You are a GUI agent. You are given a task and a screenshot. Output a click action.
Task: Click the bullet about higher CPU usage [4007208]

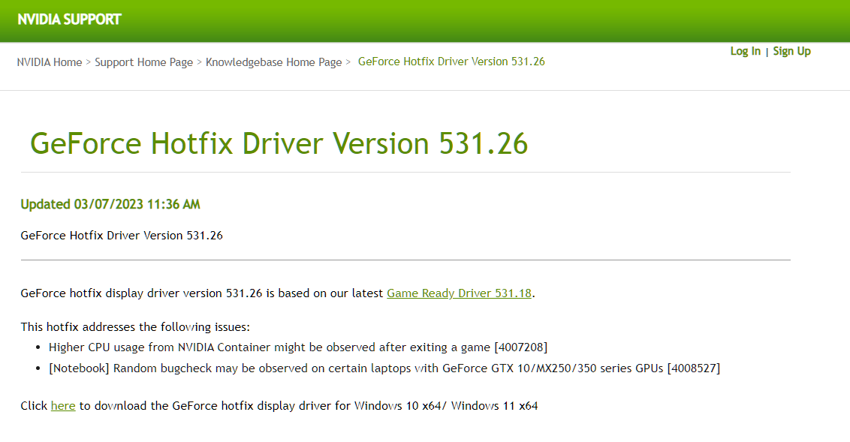298,347
